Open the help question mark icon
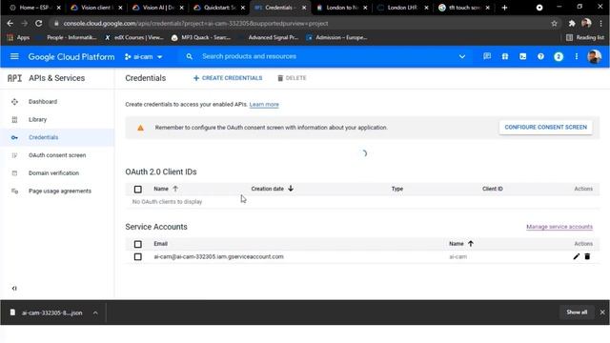Screen dimensions: 610x343 (540, 57)
